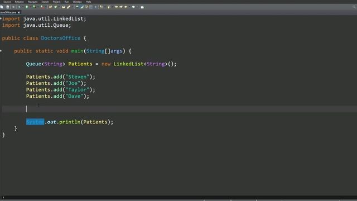Click the Forward white arrow icon
This screenshot has height=201, width=357.
coord(133,7)
